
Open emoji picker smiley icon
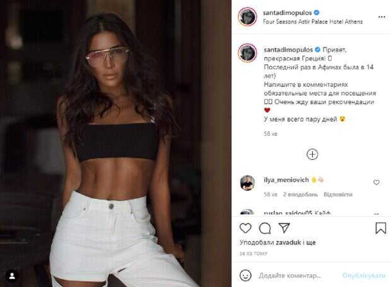click(245, 275)
